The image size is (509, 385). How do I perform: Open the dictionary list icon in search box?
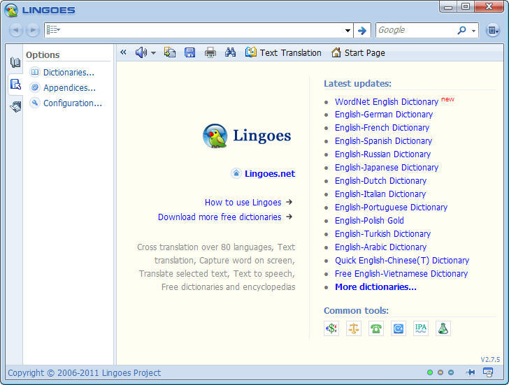[x=53, y=30]
